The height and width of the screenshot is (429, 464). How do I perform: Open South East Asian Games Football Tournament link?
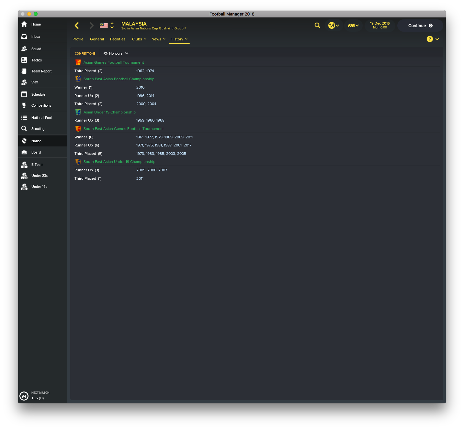click(x=124, y=129)
